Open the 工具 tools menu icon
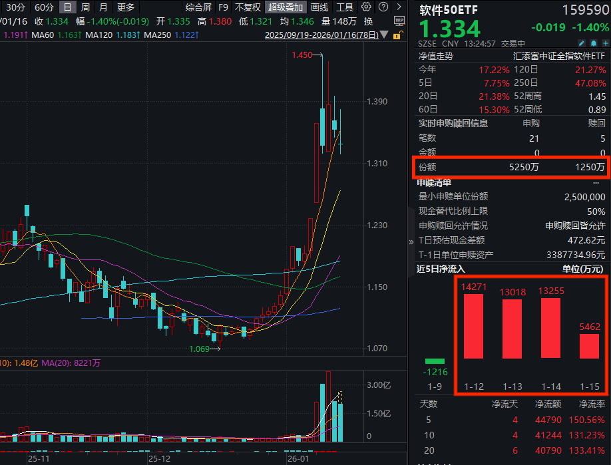611x465 pixels. [345, 7]
